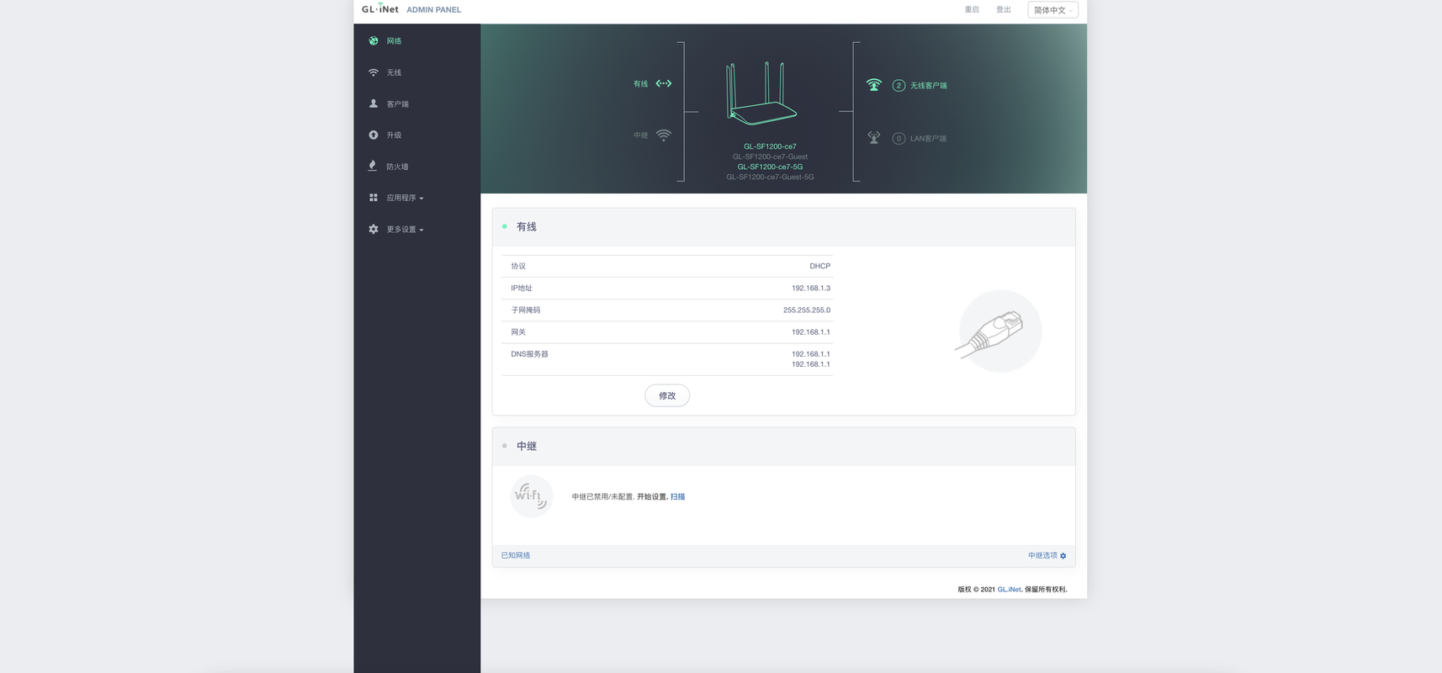Click the 协议 row label

pos(518,266)
